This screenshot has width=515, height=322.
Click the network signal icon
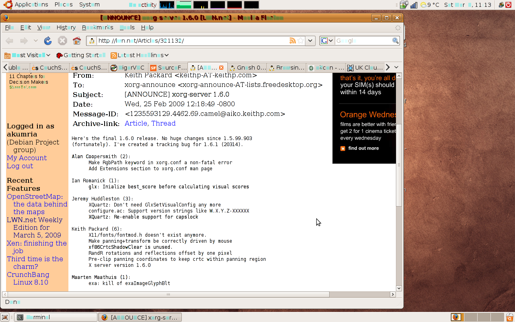coord(413,5)
